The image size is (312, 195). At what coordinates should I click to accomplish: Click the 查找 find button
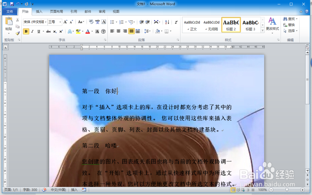290,19
